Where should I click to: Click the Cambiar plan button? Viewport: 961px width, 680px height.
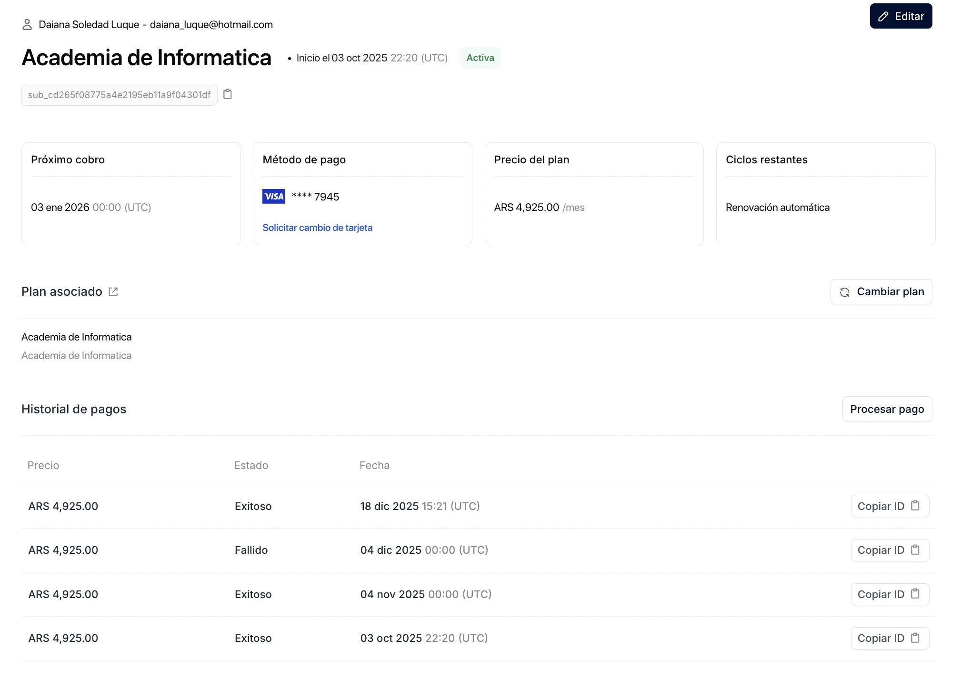(x=881, y=291)
